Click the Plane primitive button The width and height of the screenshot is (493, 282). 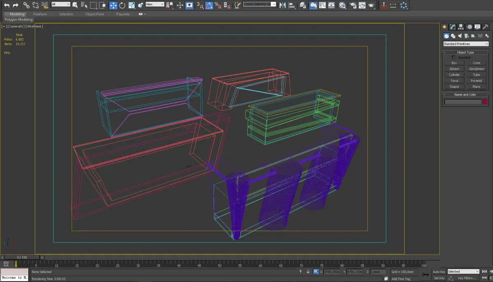click(477, 87)
